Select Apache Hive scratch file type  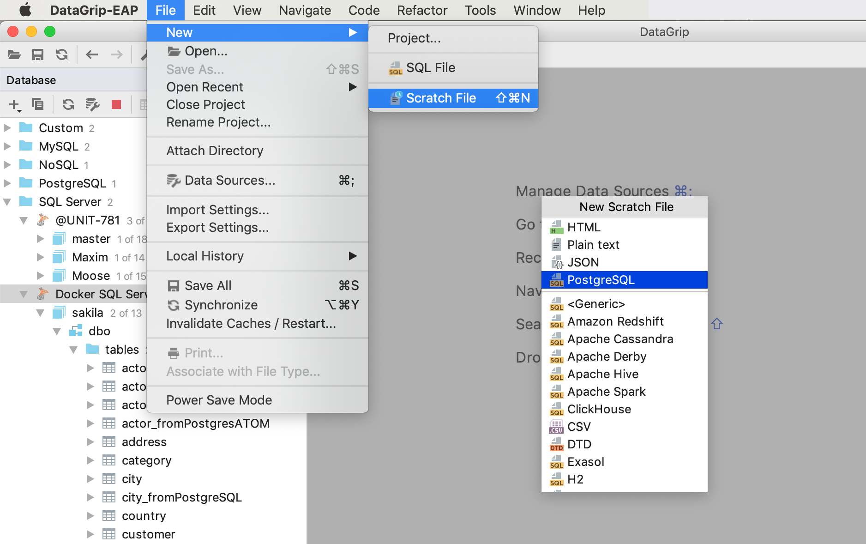pos(624,374)
